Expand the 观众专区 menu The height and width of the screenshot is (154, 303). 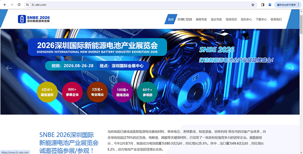tap(216, 19)
